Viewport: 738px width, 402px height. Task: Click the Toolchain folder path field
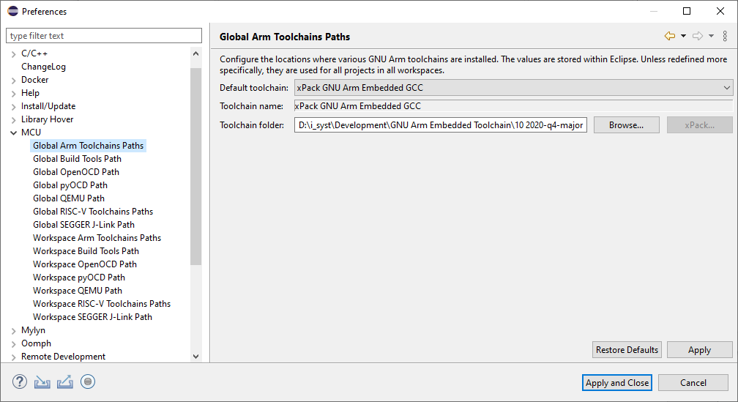(441, 125)
